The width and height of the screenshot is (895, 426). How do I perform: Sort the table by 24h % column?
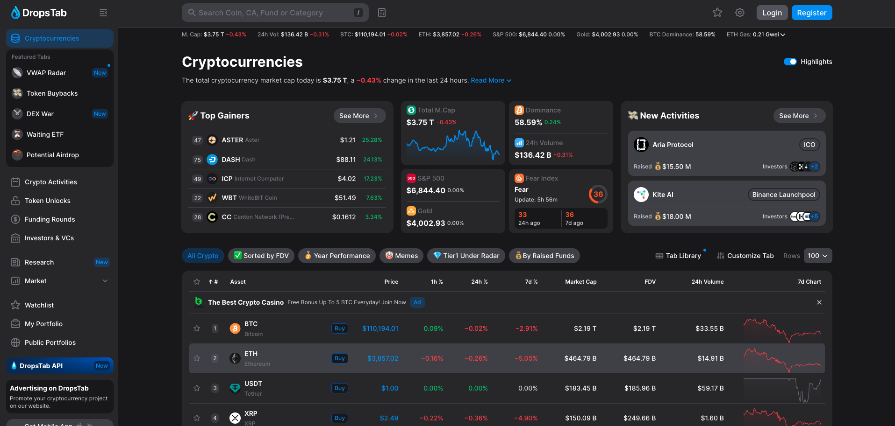pyautogui.click(x=480, y=282)
